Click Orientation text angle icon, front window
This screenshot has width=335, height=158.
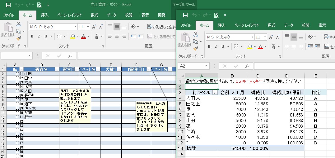pos(311,37)
